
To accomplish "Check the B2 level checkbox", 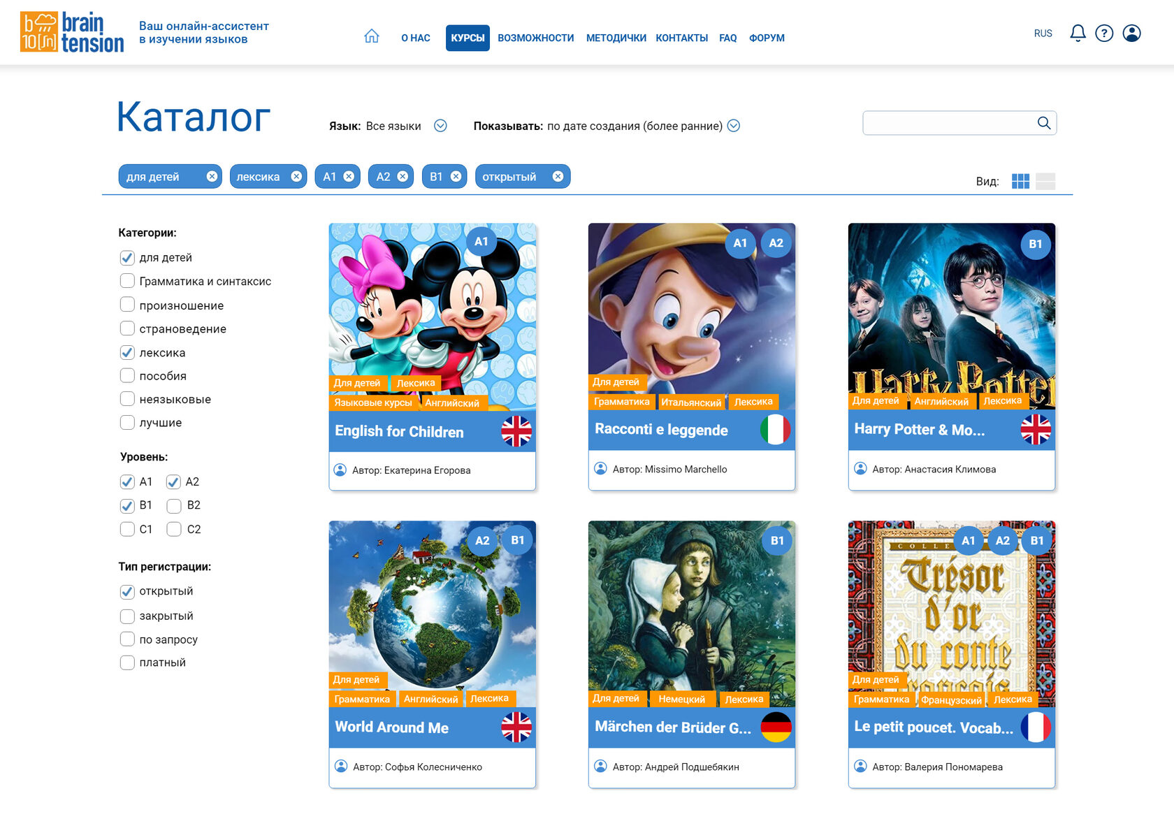I will tap(174, 506).
